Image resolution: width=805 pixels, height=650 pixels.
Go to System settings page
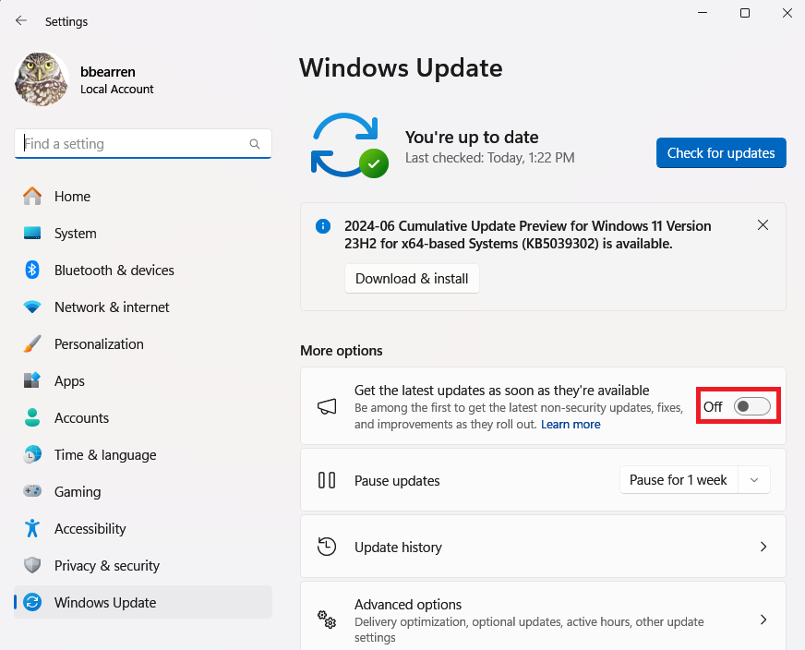[75, 234]
